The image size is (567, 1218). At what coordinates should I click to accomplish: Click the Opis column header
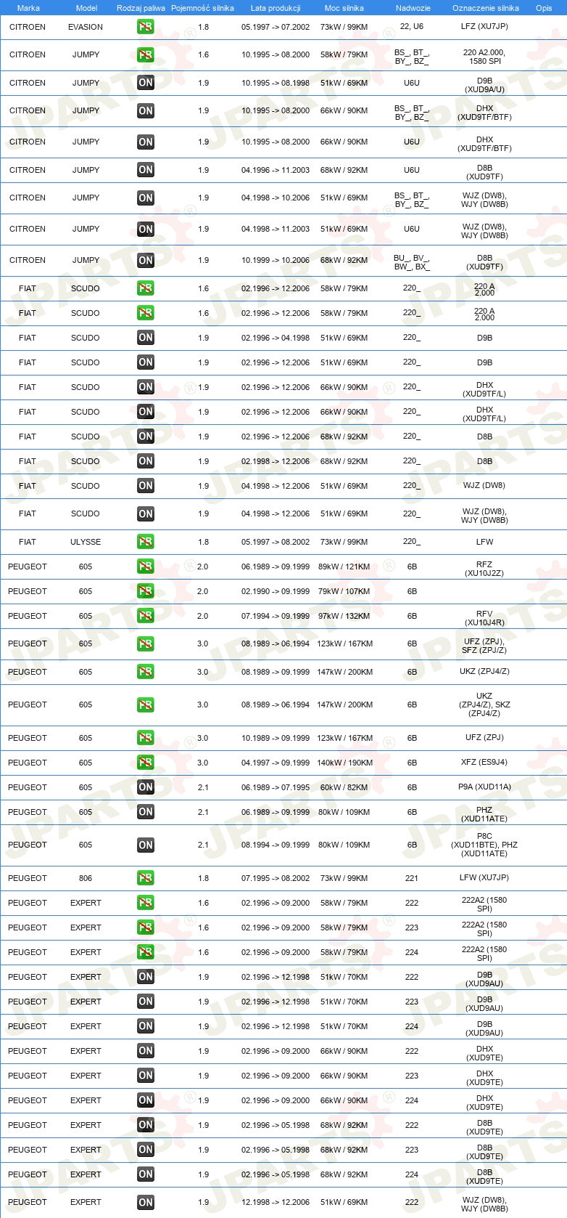[544, 8]
